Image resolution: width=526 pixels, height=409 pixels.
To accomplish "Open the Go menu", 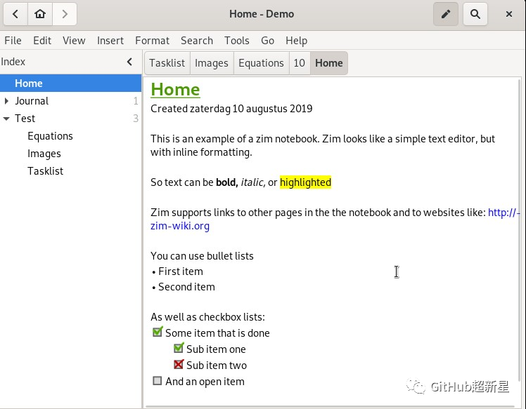I will [267, 41].
